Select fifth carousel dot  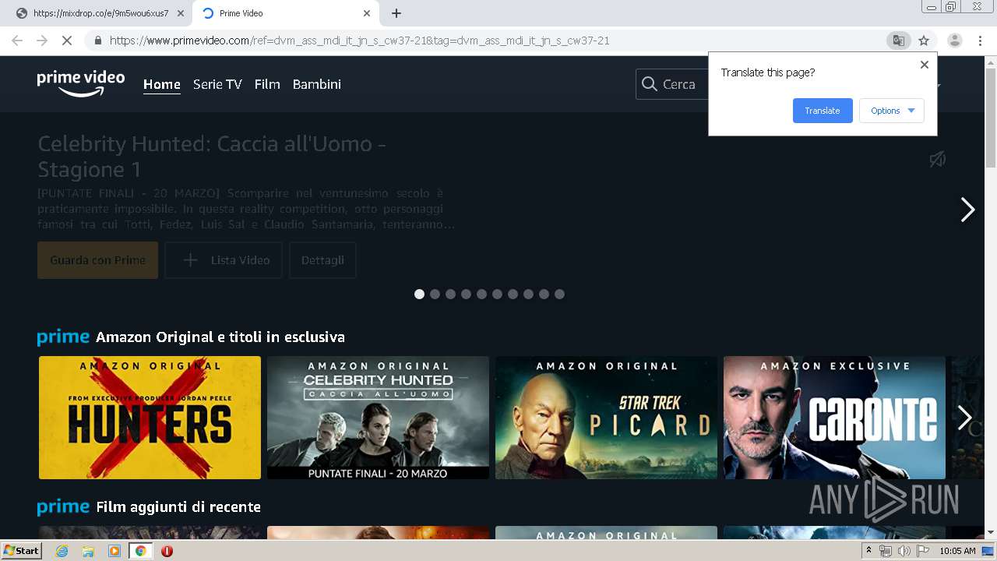click(481, 294)
